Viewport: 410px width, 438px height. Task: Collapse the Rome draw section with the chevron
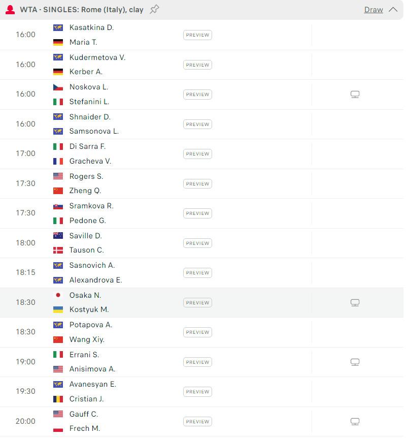pos(393,9)
